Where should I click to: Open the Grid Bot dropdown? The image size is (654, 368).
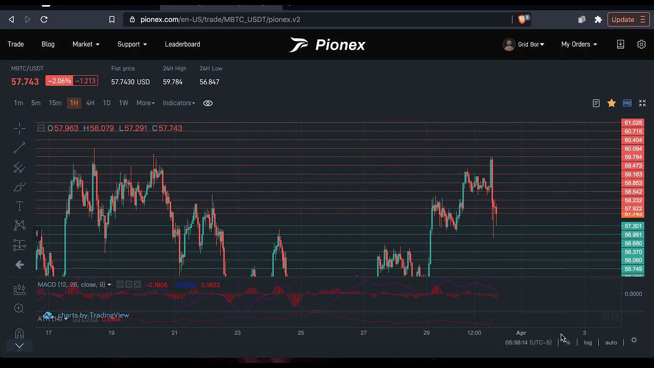531,44
